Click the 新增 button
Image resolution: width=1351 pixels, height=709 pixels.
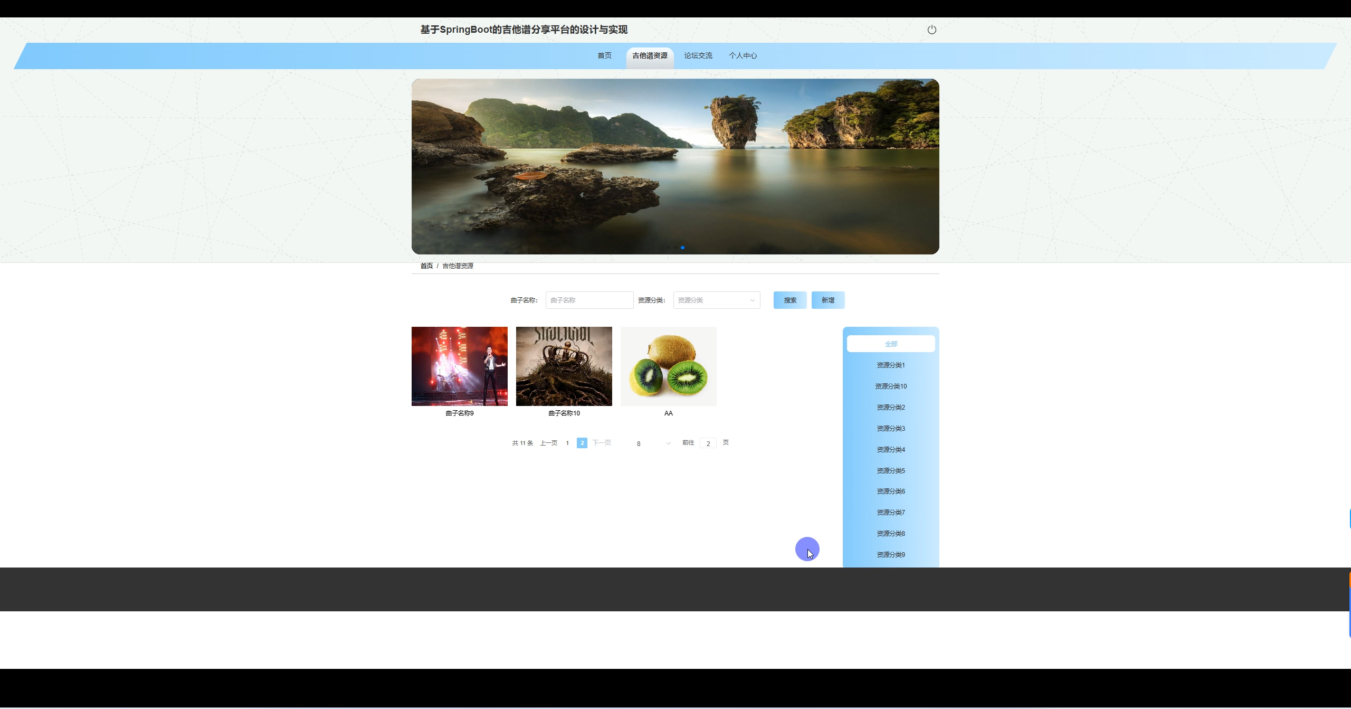click(827, 300)
